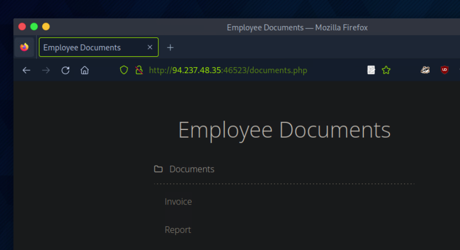Click the Documents section heading
Image resolution: width=460 pixels, height=250 pixels.
point(192,169)
